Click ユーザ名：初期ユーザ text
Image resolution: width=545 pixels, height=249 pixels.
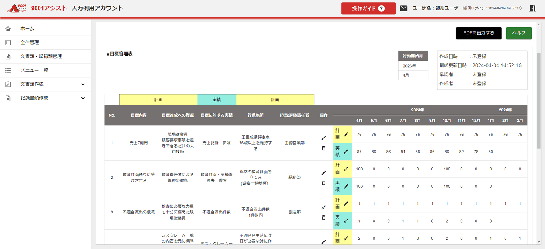[x=435, y=8]
